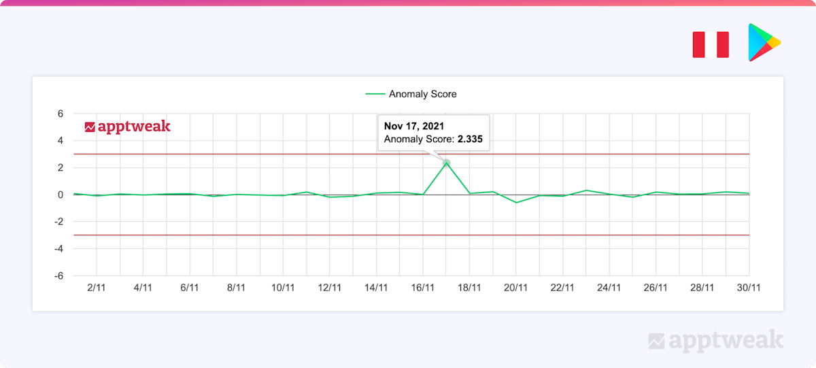Click the Nov 17 peak data point

446,163
